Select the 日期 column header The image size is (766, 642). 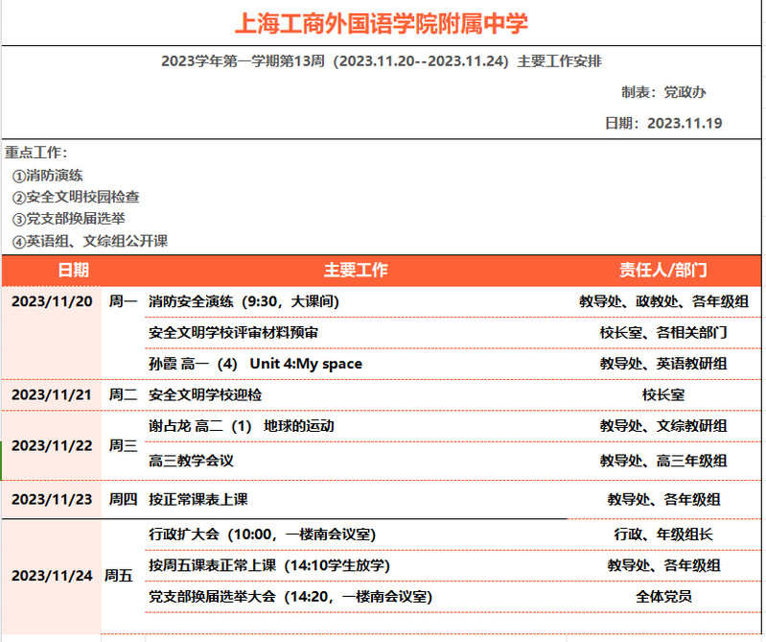click(73, 270)
